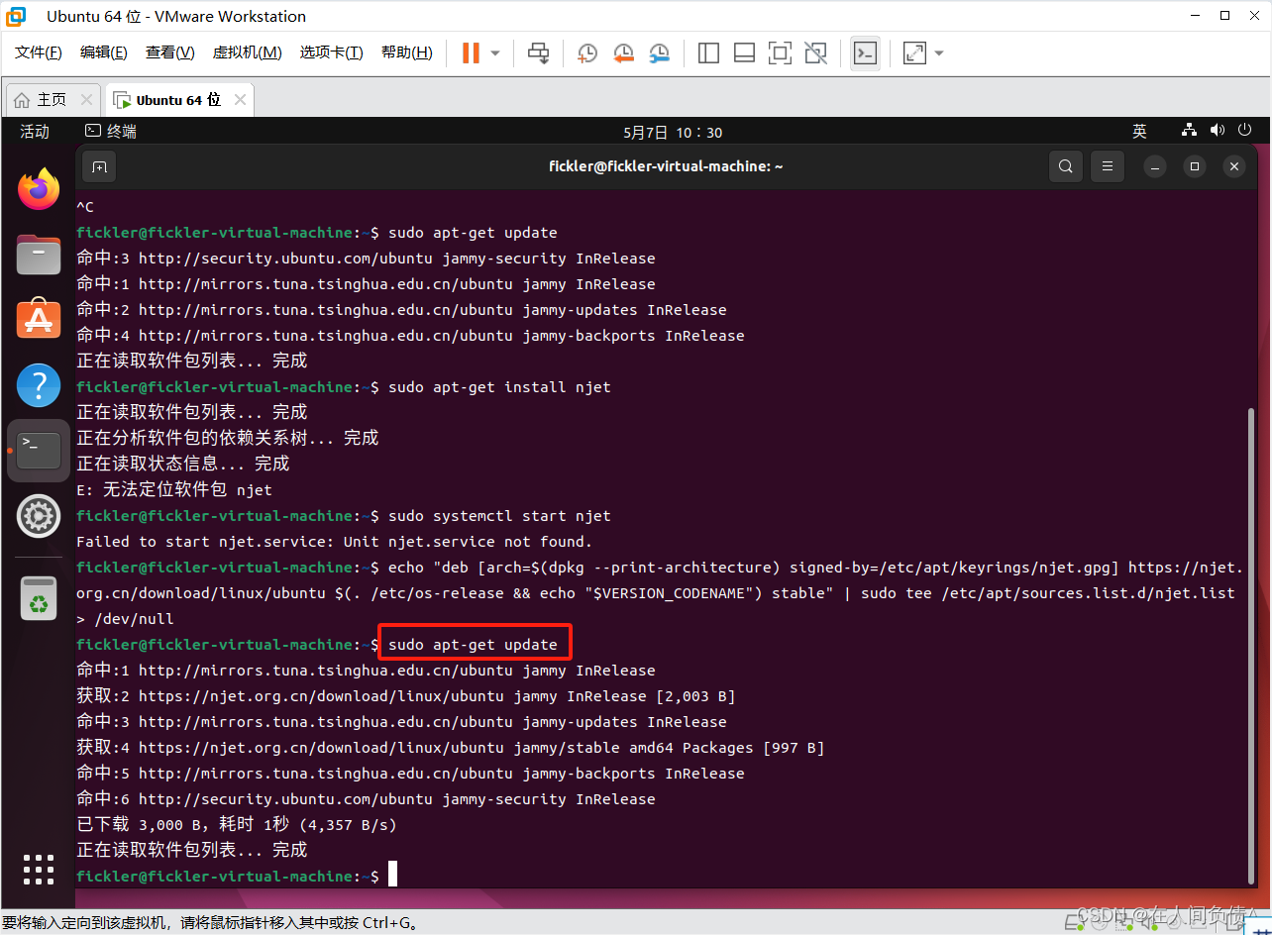Screen dimensions: 1272x935
Task: Click the '正在读取状态信息... 完成' line
Action: click(x=183, y=465)
